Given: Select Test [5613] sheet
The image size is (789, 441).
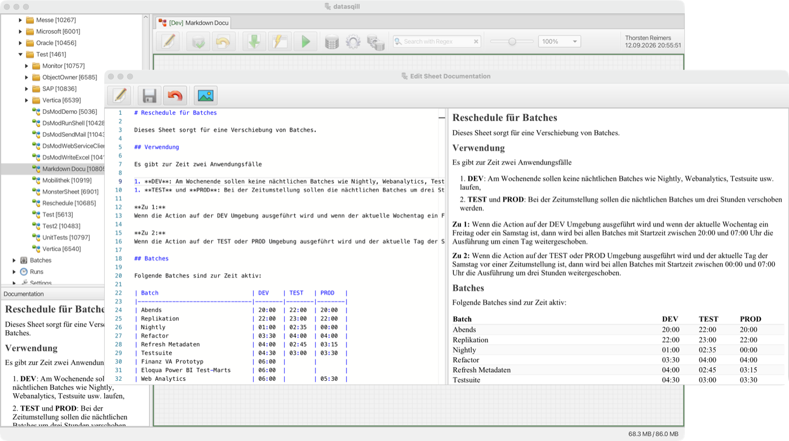Looking at the screenshot, I should (x=58, y=215).
